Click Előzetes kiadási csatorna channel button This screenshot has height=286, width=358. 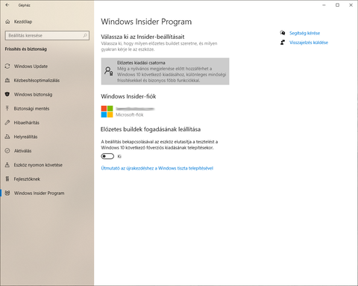pyautogui.click(x=165, y=72)
